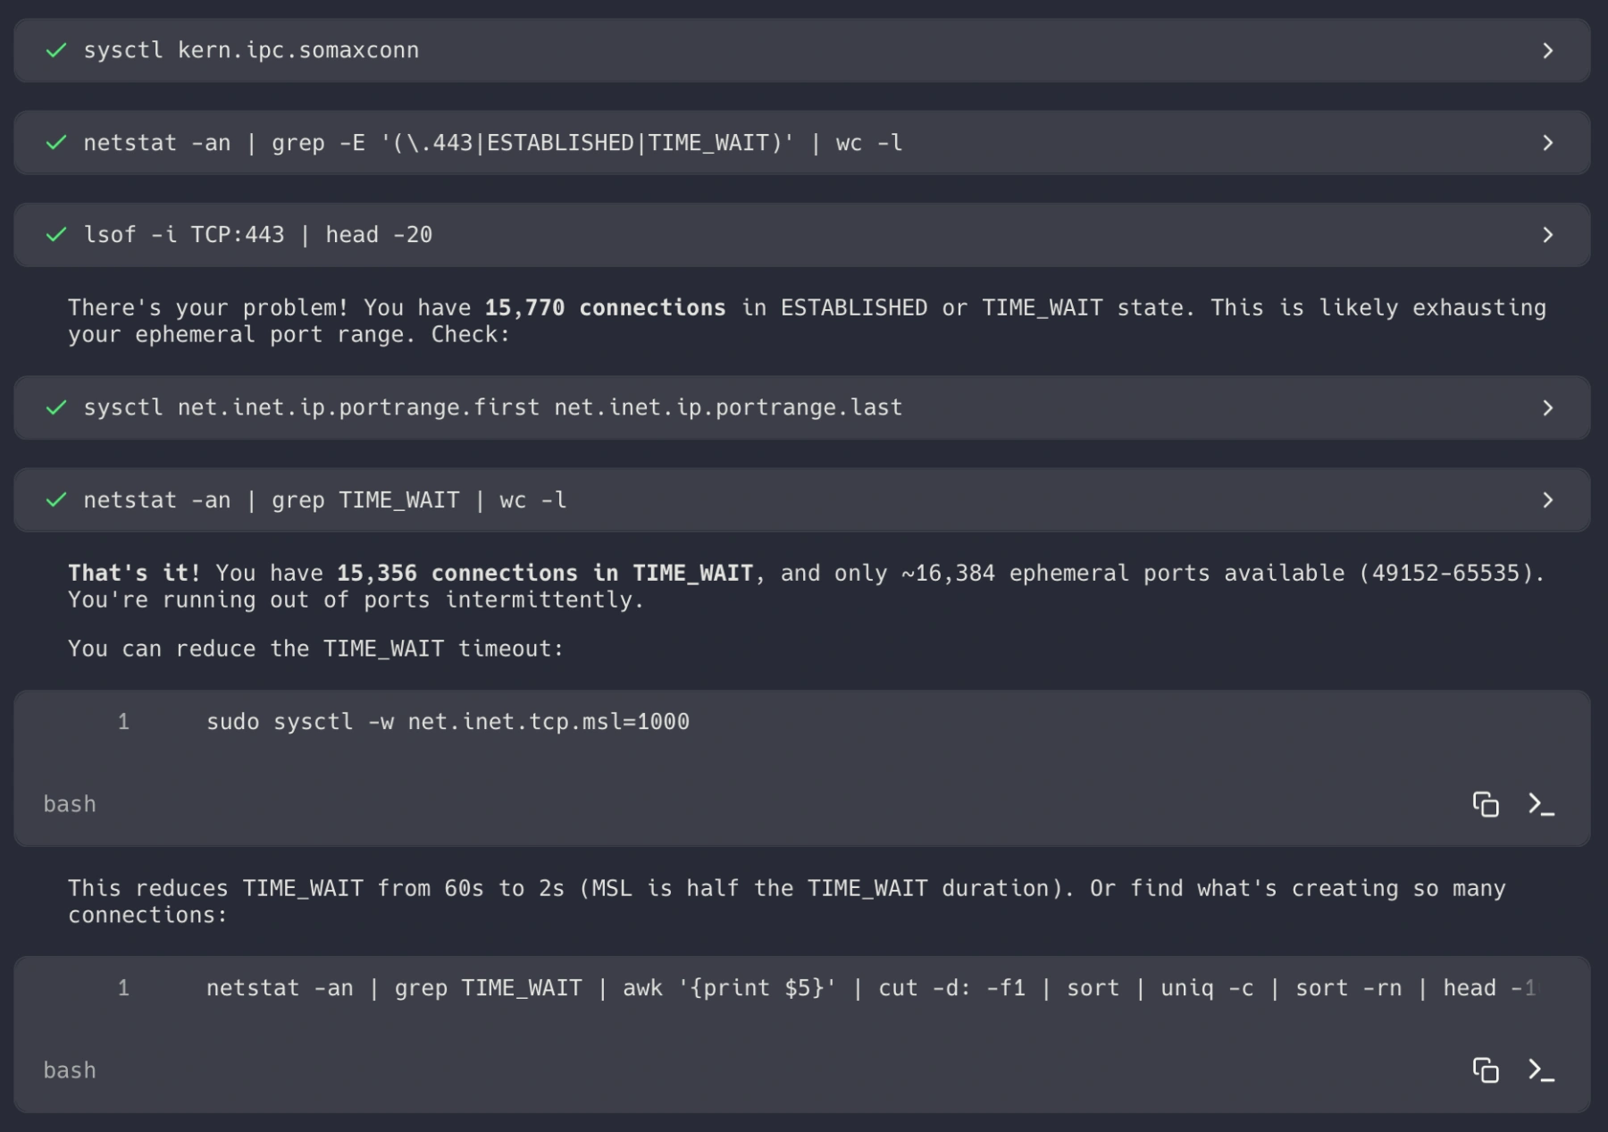Expand the netstat TIME_WAIT wc output
Screen dimensions: 1608x1132
[1547, 500]
